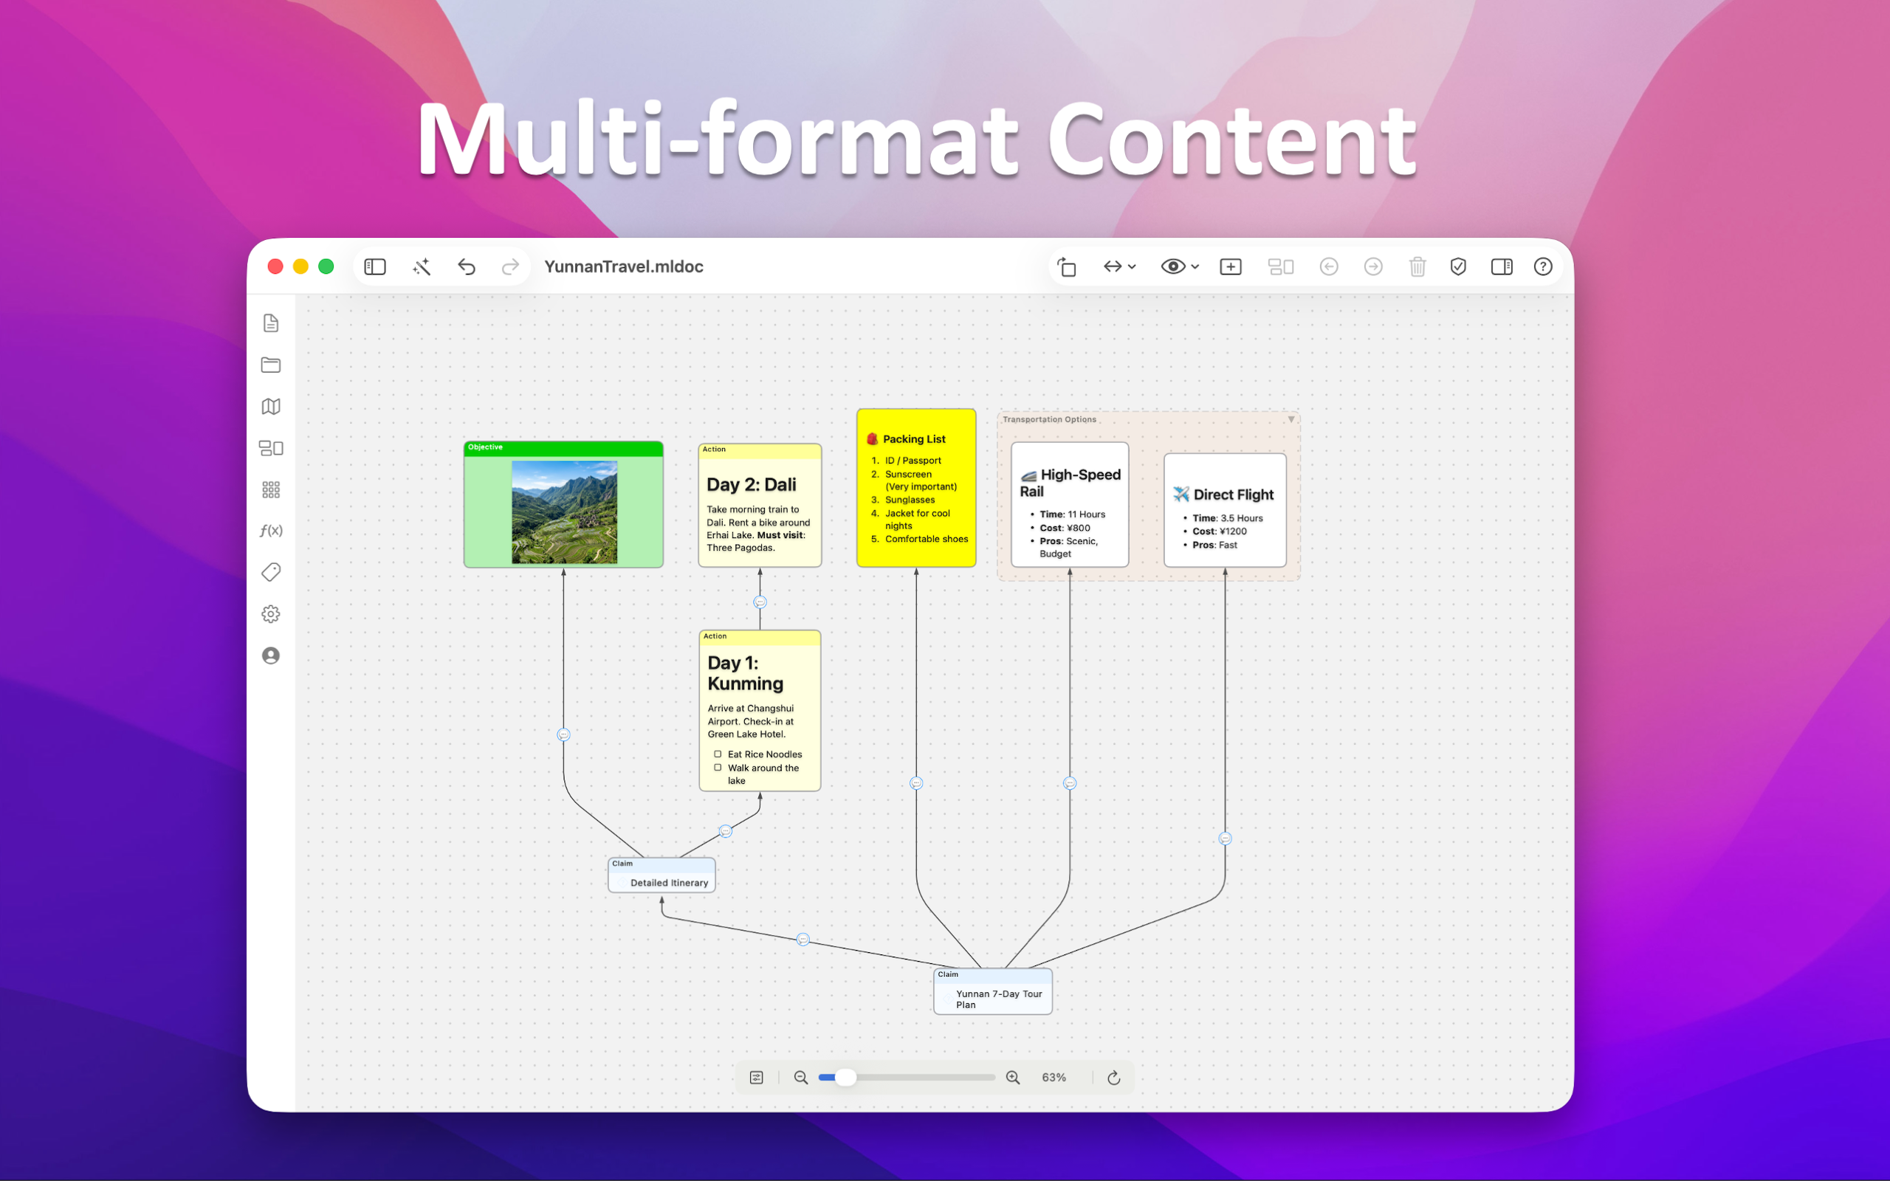The image size is (1890, 1181).
Task: Open the horizontal direction dropdown
Action: point(1119,266)
